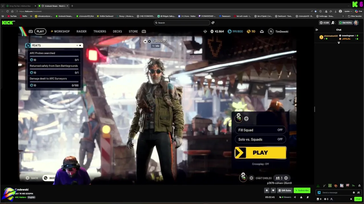The width and height of the screenshot is (364, 204).
Task: Click the in-game BACK button
Action: click(x=32, y=178)
